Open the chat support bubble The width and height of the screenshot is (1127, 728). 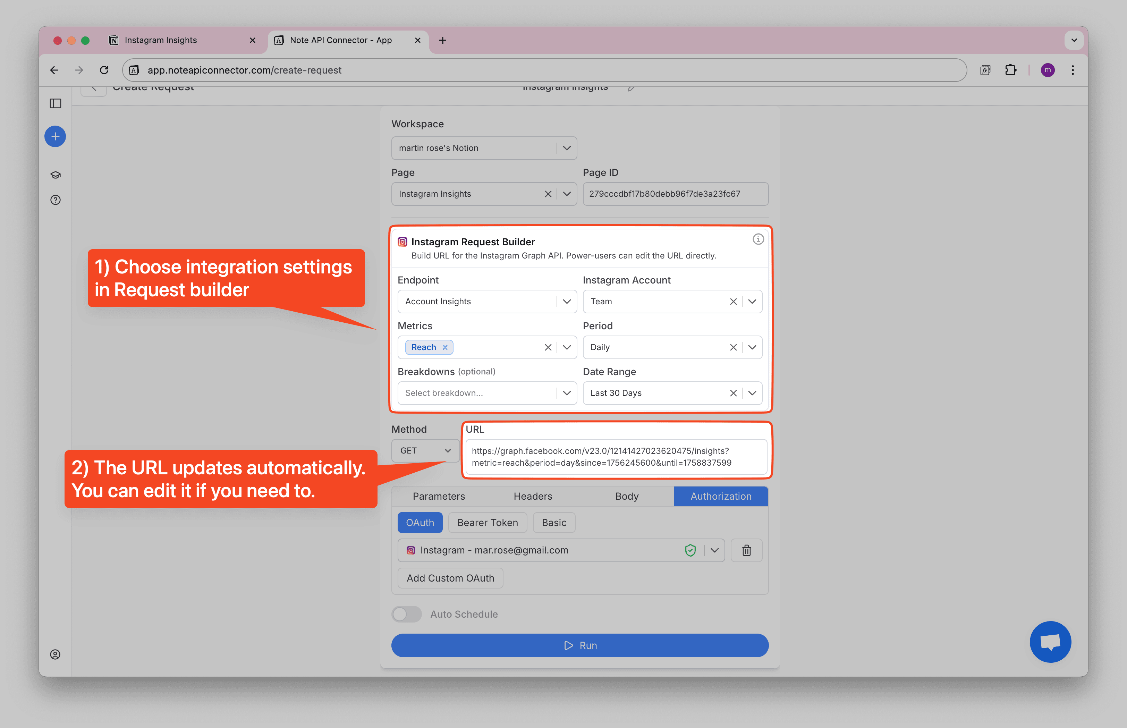pyautogui.click(x=1050, y=642)
